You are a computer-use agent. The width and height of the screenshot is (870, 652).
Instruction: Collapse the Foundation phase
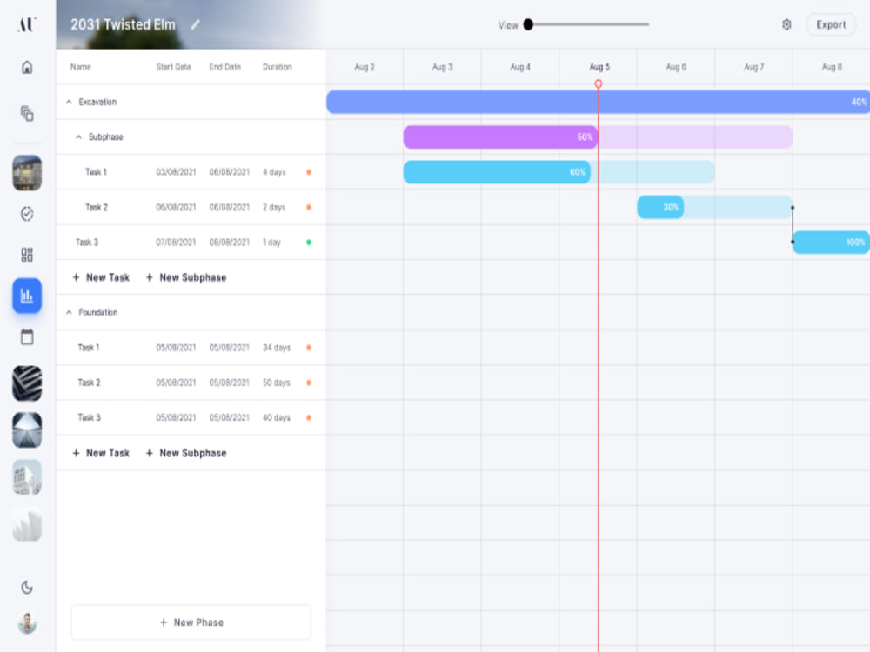(x=69, y=312)
